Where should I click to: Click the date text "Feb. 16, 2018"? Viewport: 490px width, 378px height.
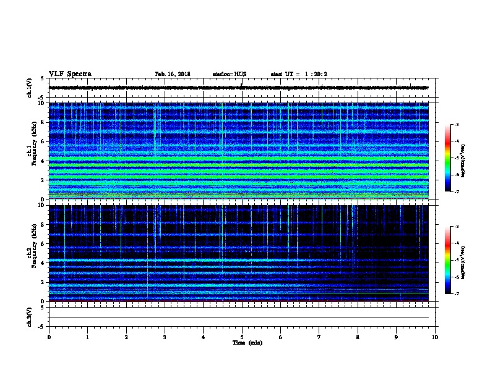(x=173, y=74)
